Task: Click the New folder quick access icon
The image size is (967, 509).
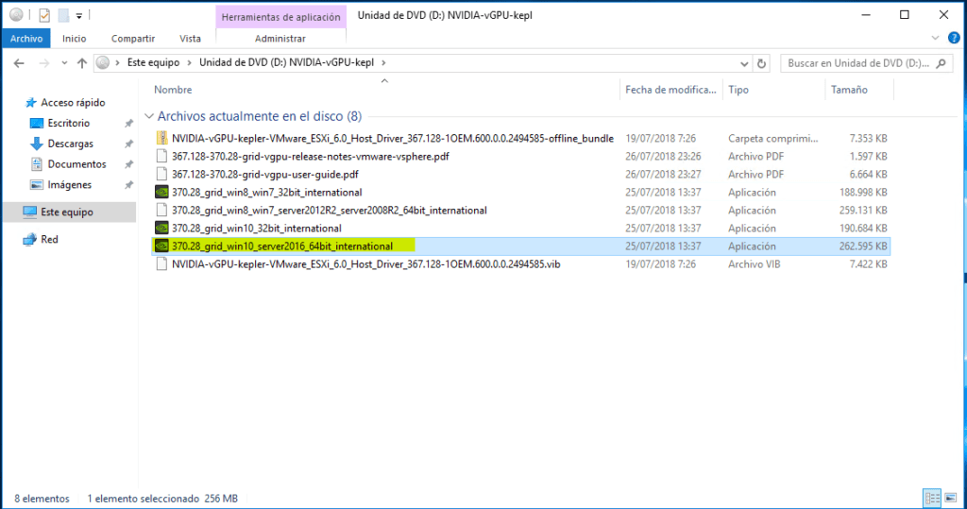Action: [63, 15]
